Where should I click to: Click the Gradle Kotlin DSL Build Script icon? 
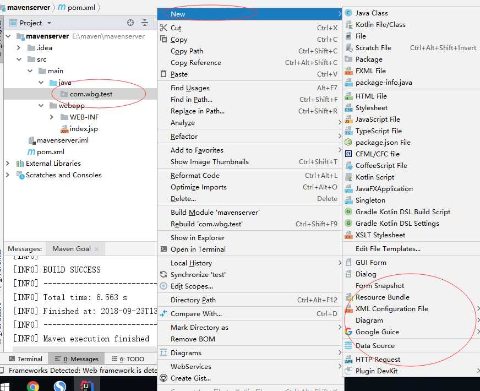348,212
